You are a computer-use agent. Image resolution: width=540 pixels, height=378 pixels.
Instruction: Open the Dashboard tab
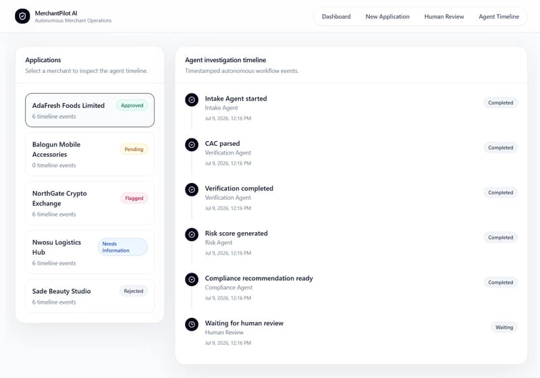tap(336, 16)
